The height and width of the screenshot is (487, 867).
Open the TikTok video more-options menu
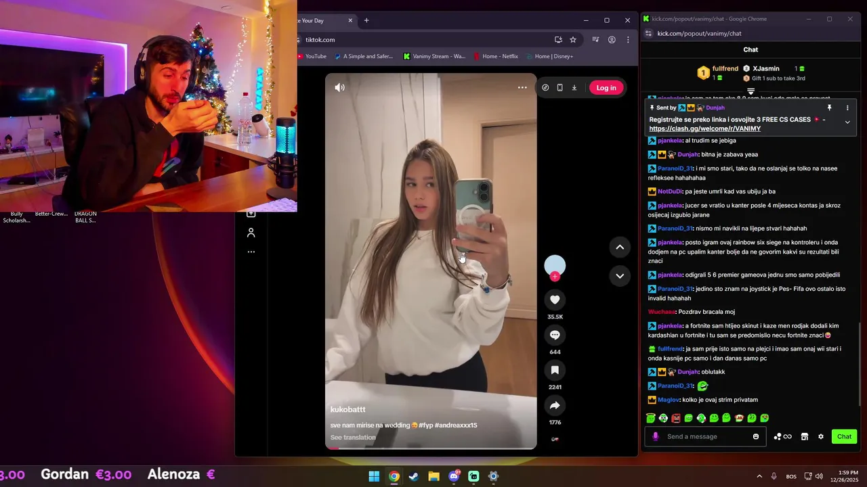coord(522,87)
